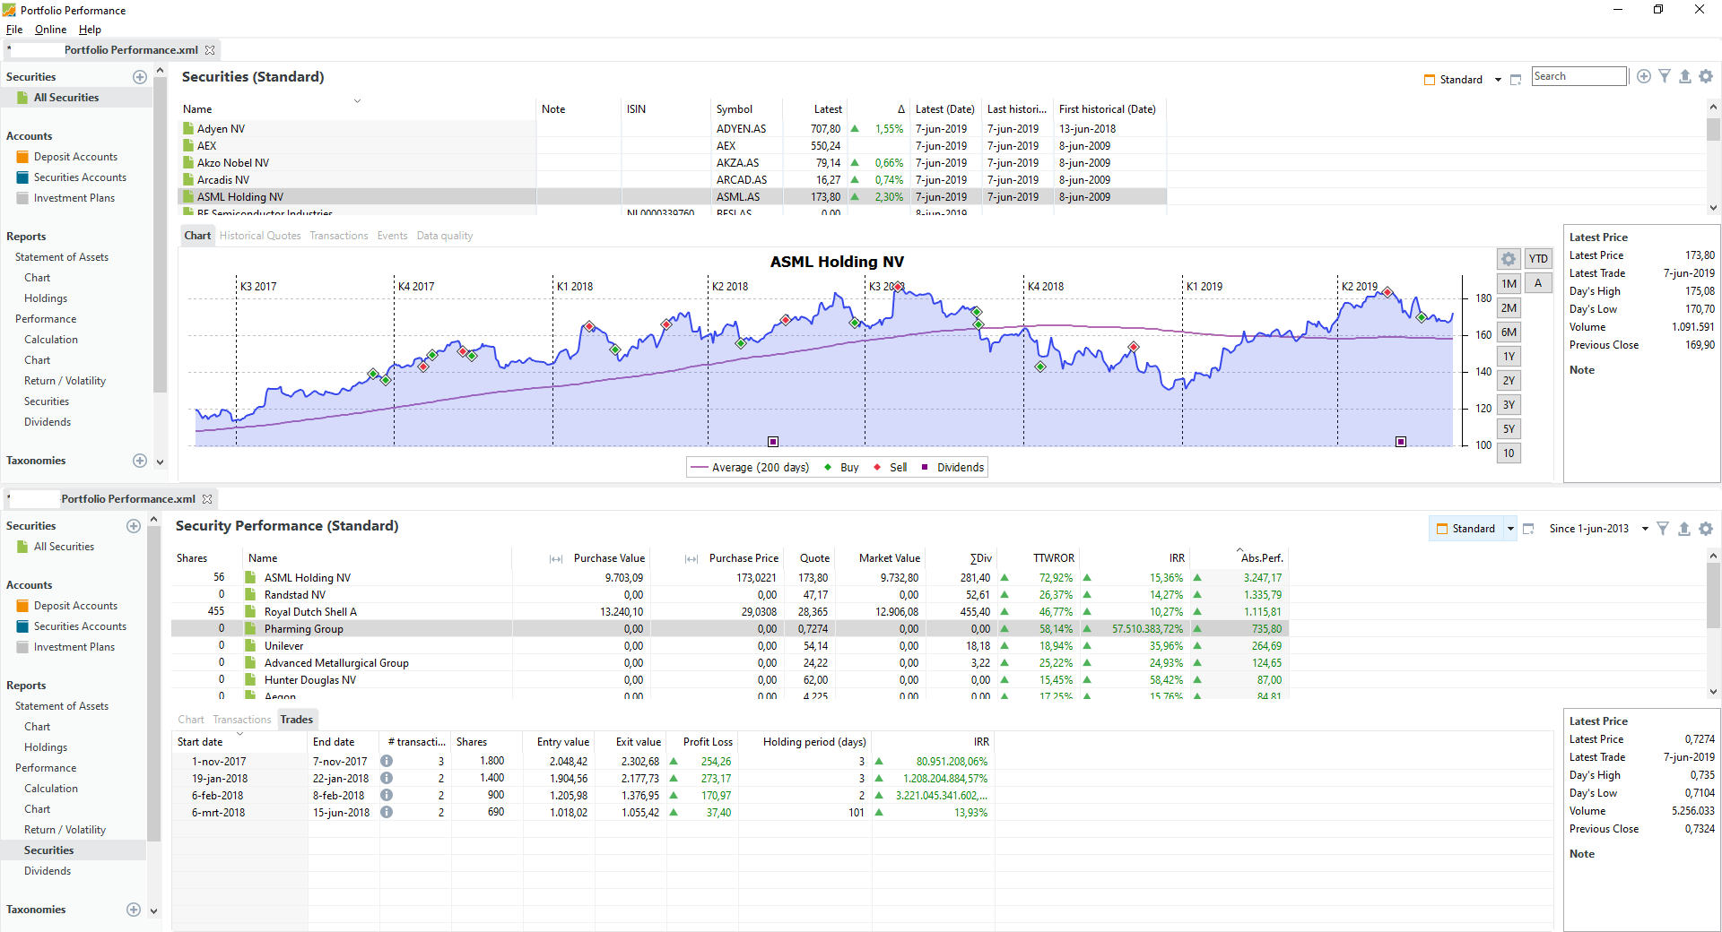Click the plus icon beside Taxonomies in the upper sidebar
This screenshot has height=932, width=1722.
click(140, 461)
